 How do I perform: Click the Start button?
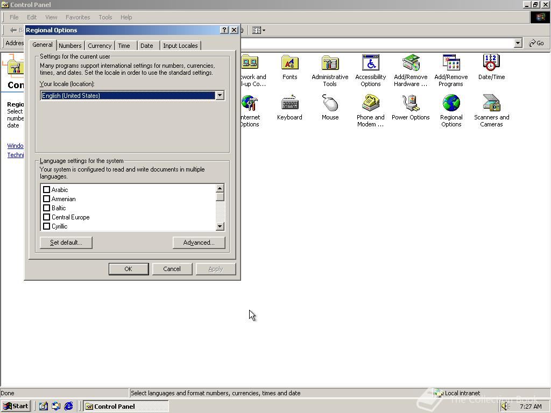click(x=16, y=407)
